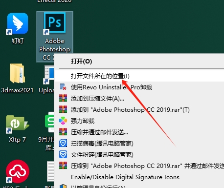Choose 打开(O) in the context menu
224x188 pixels.
[x=139, y=62]
